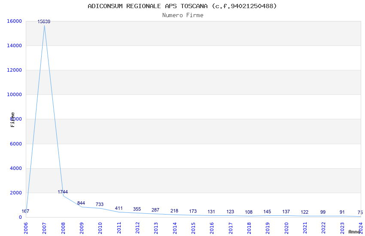Click the Anno axis title
Image resolution: width=365 pixels, height=236 pixels.
pyautogui.click(x=354, y=232)
